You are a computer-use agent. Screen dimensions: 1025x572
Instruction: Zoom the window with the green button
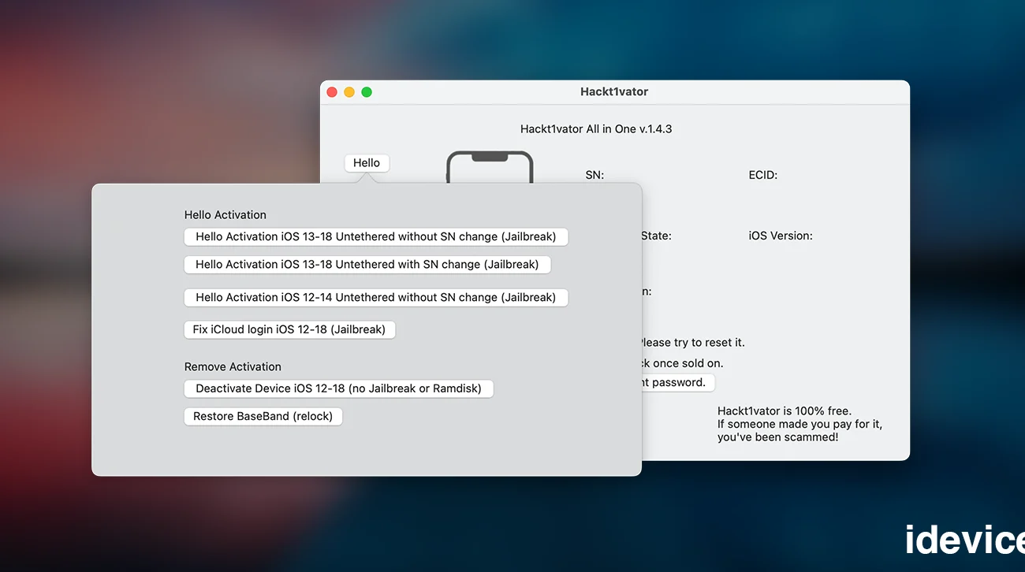coord(367,92)
